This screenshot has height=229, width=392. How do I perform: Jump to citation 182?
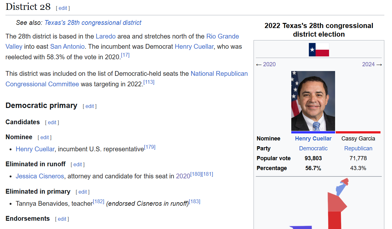click(98, 202)
